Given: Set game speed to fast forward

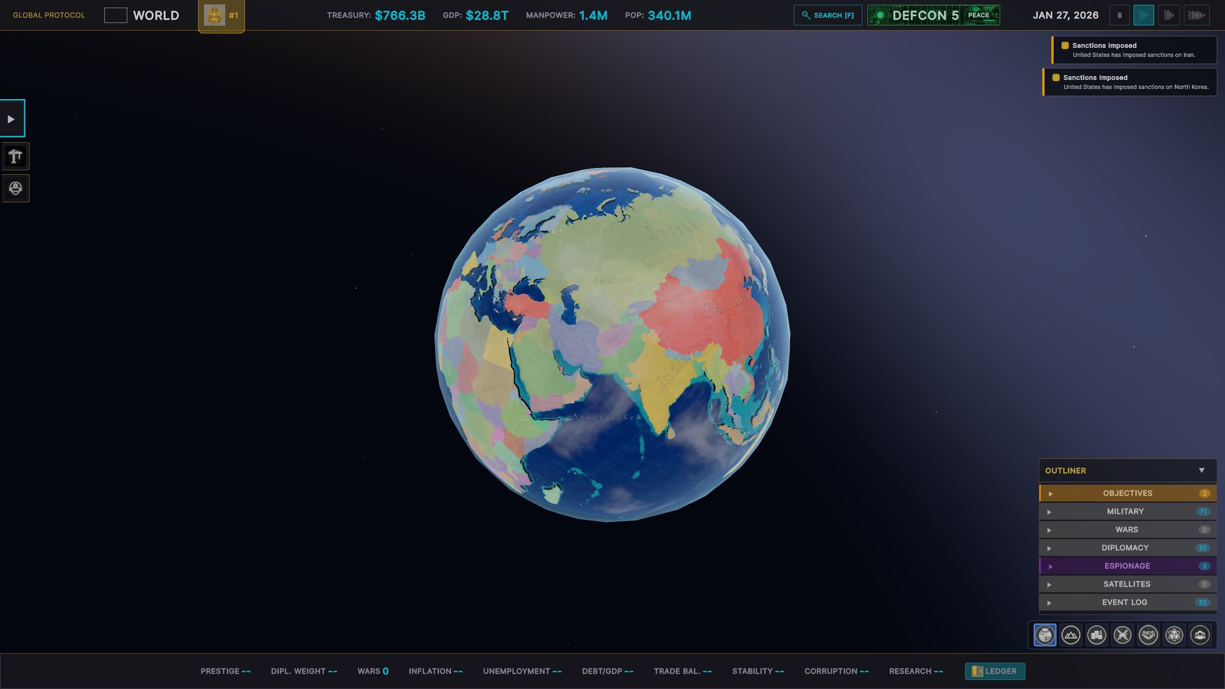Looking at the screenshot, I should (x=1169, y=15).
